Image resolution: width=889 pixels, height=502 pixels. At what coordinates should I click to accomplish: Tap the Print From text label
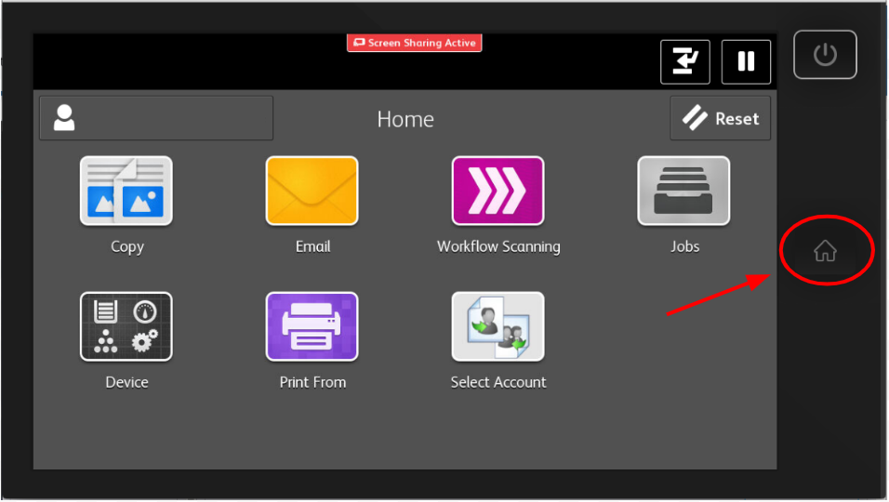(312, 382)
